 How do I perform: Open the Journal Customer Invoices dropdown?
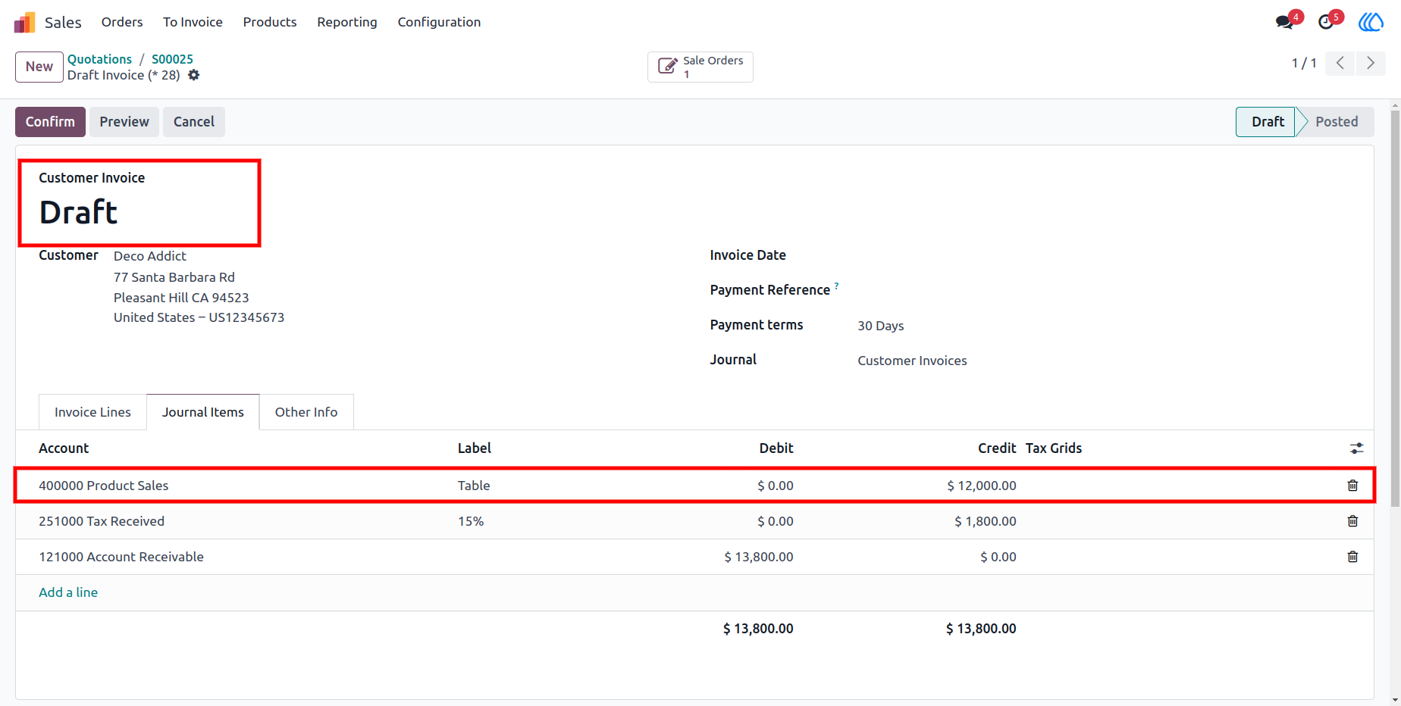pos(912,361)
